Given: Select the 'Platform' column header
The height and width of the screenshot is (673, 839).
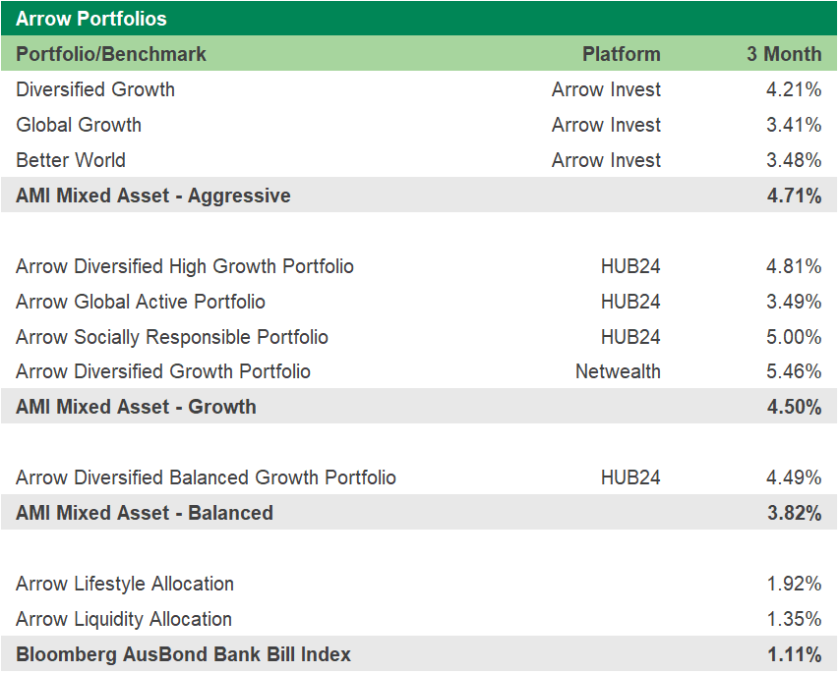Looking at the screenshot, I should (x=622, y=54).
